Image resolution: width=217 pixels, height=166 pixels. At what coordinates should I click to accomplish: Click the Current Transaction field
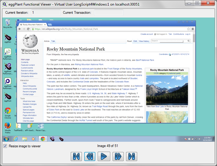(x=109, y=13)
